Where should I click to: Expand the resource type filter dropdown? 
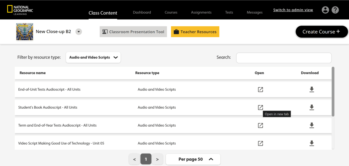click(x=93, y=57)
